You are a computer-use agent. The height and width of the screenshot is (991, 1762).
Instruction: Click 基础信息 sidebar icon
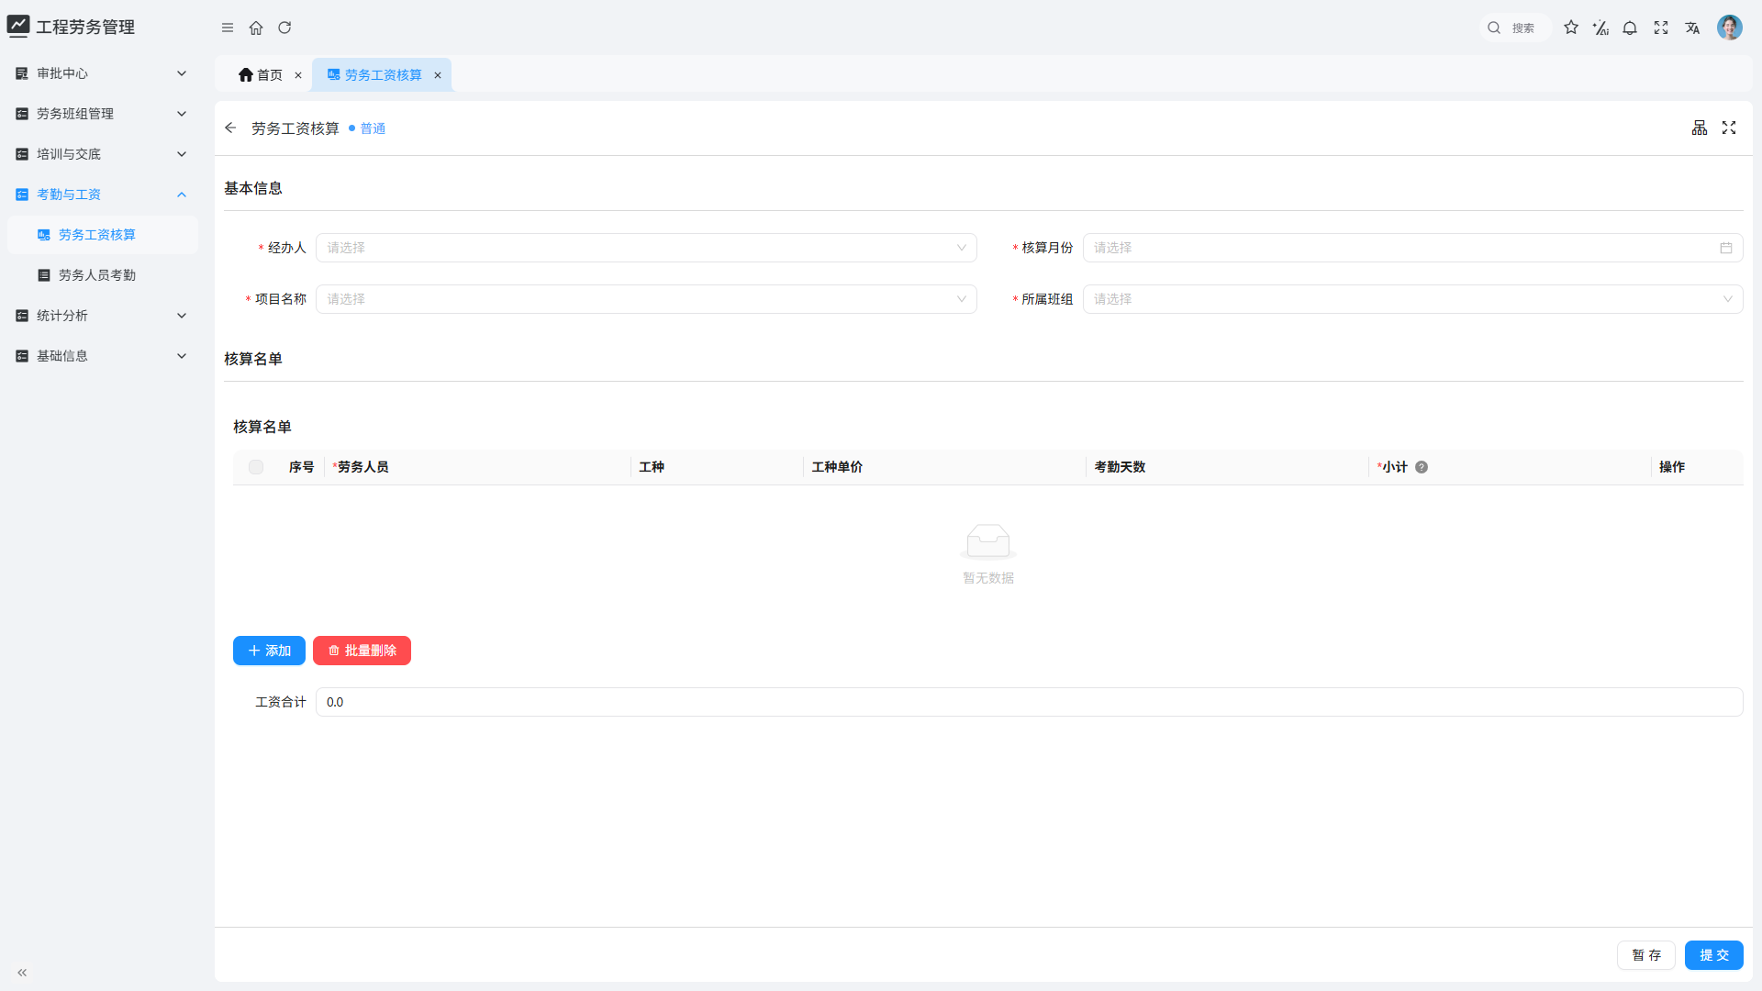point(22,356)
